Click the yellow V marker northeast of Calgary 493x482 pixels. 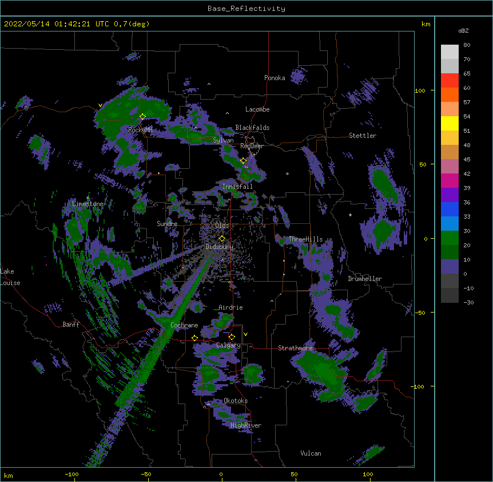pos(245,334)
